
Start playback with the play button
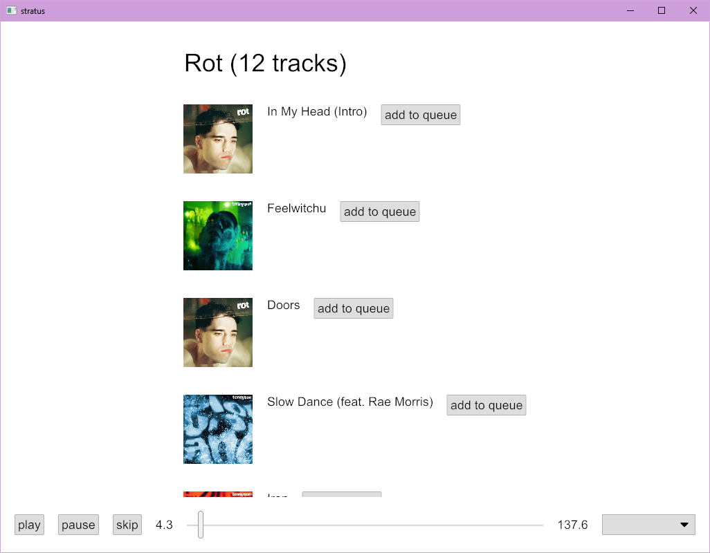30,525
